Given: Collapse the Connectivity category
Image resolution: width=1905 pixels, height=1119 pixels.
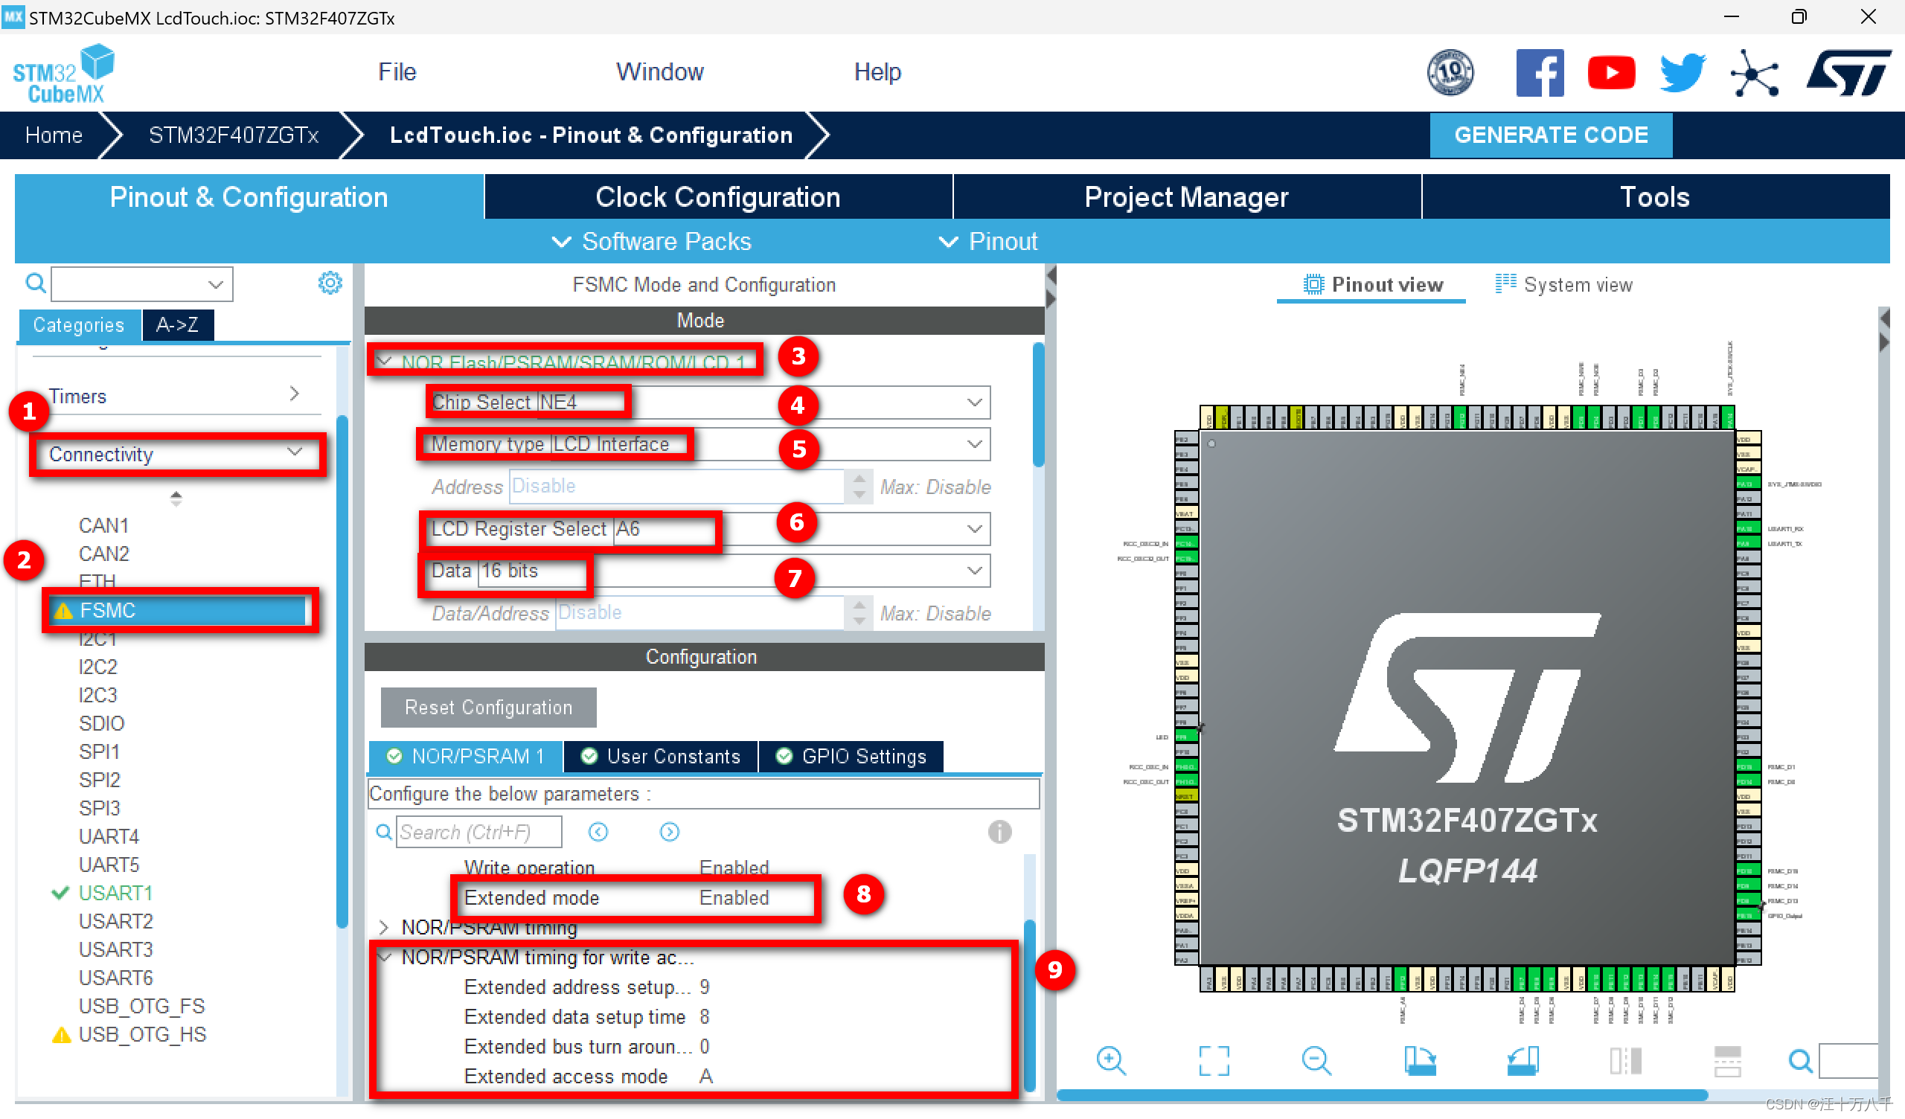Looking at the screenshot, I should (294, 452).
